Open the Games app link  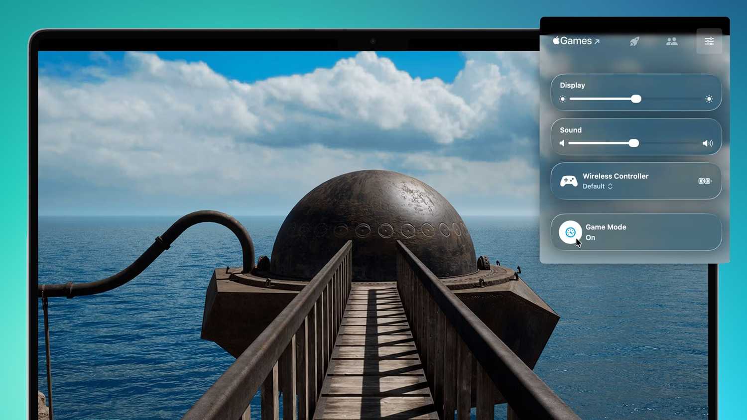576,41
